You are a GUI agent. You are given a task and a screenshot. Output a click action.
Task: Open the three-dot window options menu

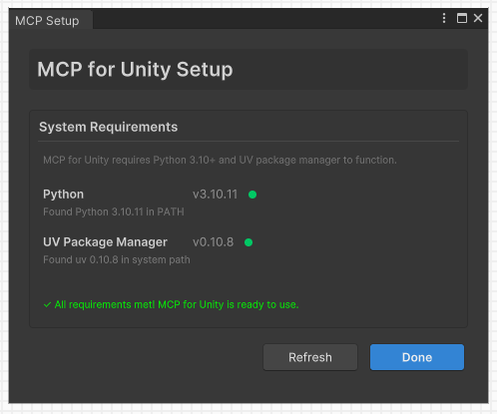pyautogui.click(x=444, y=18)
